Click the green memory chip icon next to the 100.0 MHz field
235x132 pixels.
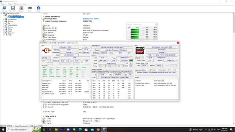coord(131,60)
